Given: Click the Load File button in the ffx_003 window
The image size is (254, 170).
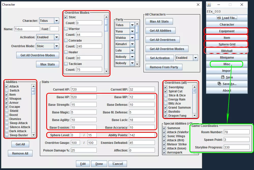Looking at the screenshot, I should tap(227, 18).
